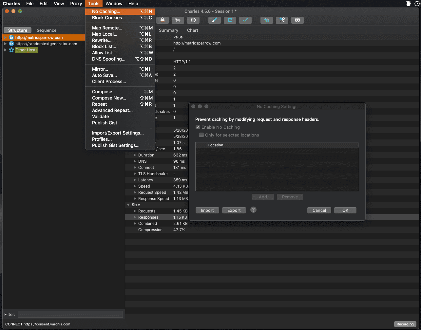Click the help question mark button
The height and width of the screenshot is (330, 421).
click(253, 210)
